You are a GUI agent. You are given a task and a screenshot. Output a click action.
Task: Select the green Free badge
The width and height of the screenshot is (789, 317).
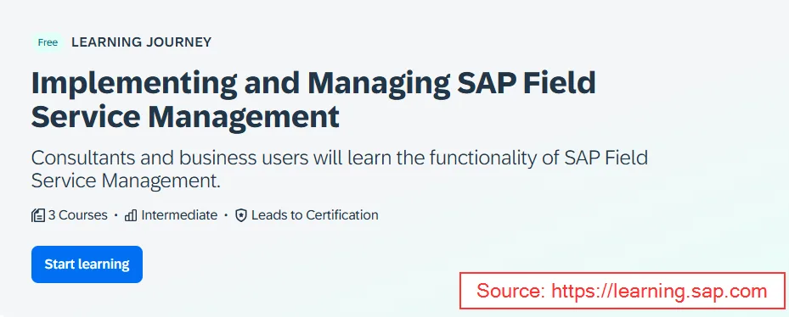[48, 42]
